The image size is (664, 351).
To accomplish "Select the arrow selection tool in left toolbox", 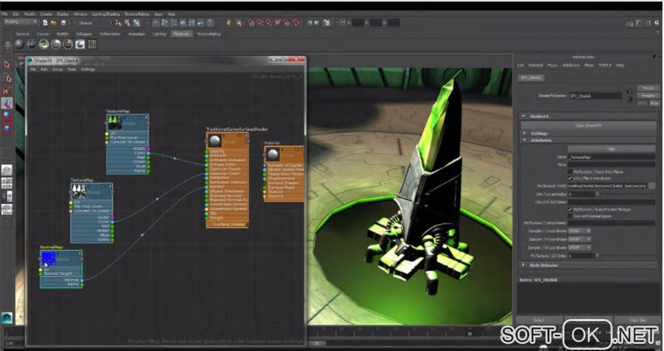I will [7, 64].
